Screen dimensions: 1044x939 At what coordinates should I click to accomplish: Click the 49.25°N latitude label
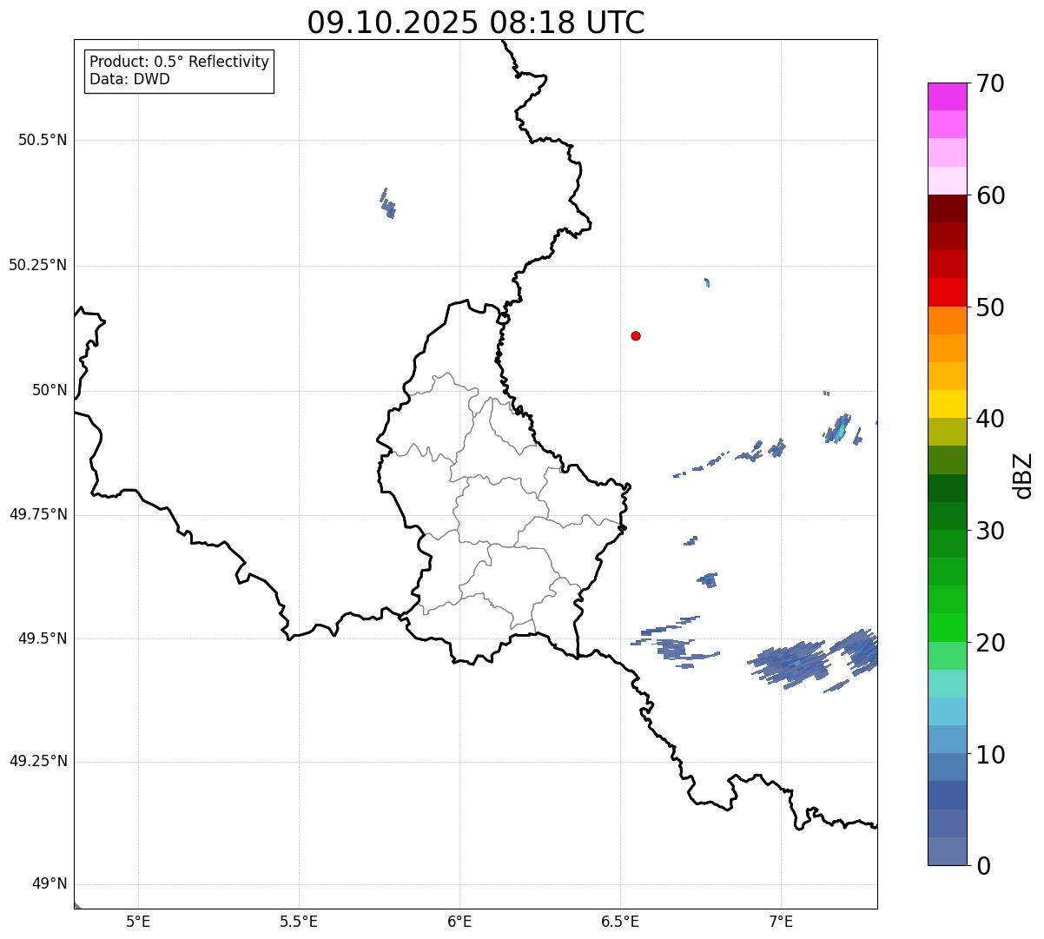point(37,761)
